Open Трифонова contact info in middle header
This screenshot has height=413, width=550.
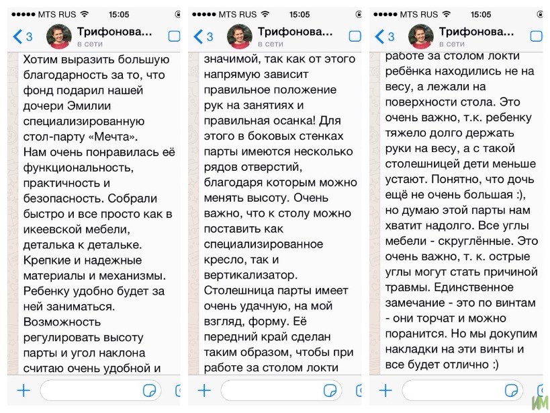coord(295,32)
